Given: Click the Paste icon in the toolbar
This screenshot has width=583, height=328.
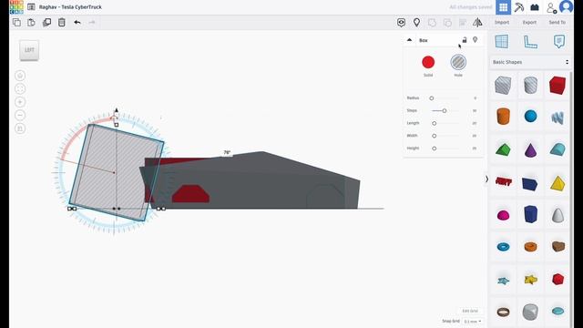Looking at the screenshot, I should tap(32, 22).
